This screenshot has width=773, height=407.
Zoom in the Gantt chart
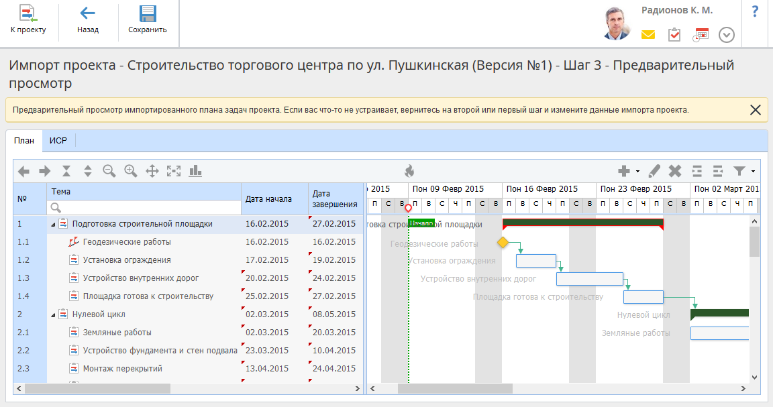[x=130, y=171]
